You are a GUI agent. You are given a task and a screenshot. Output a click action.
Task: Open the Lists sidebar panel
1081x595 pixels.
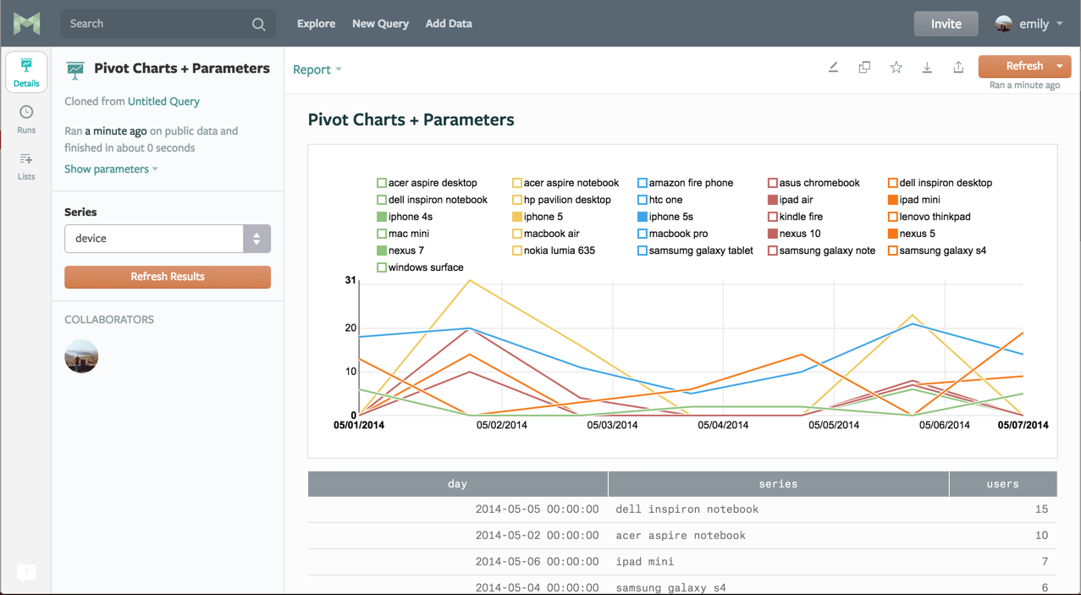[26, 166]
